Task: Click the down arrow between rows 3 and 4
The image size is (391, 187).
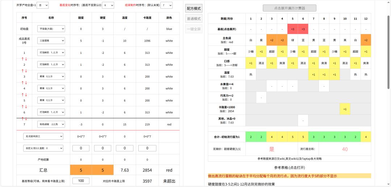Action: pos(26,83)
